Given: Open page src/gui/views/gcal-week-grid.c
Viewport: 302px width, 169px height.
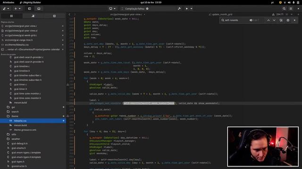Looking at the screenshot, I should pyautogui.click(x=21, y=36).
